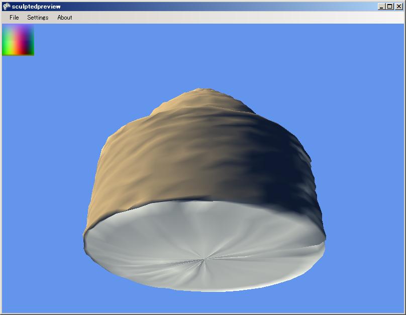Click the sculptedpreview app icon in title bar
Viewport: 406px width, 315px height.
point(7,7)
